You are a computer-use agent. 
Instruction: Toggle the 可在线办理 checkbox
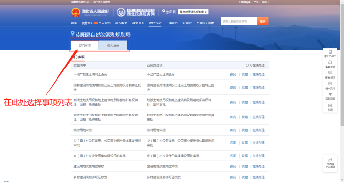click(x=247, y=65)
